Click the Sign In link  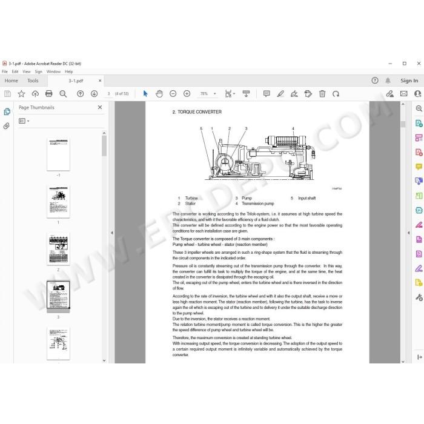click(409, 81)
